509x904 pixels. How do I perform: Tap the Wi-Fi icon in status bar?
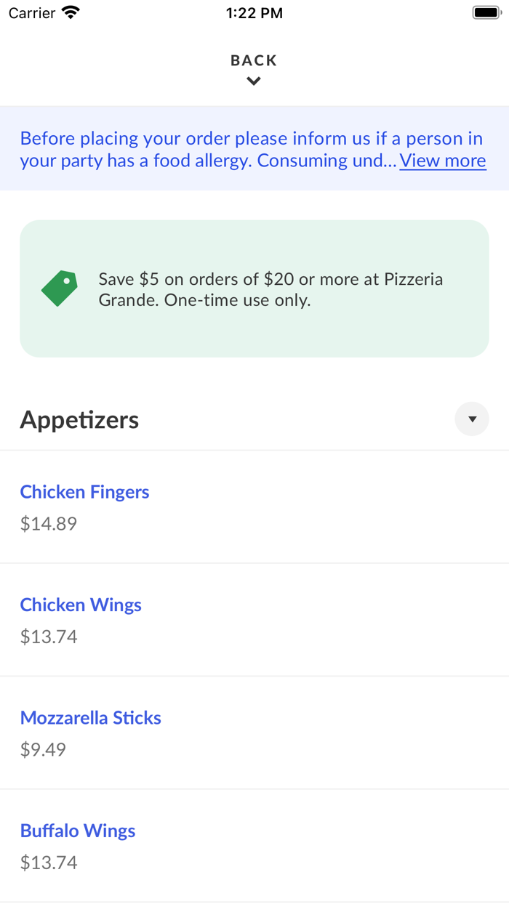pyautogui.click(x=69, y=12)
